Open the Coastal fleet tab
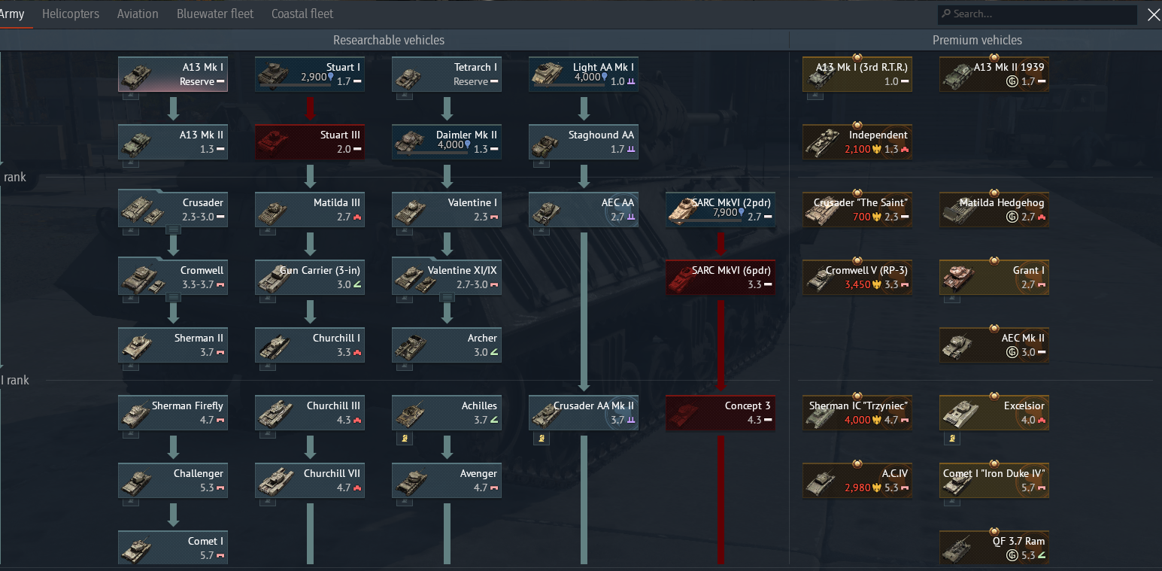This screenshot has height=571, width=1162. coord(302,14)
